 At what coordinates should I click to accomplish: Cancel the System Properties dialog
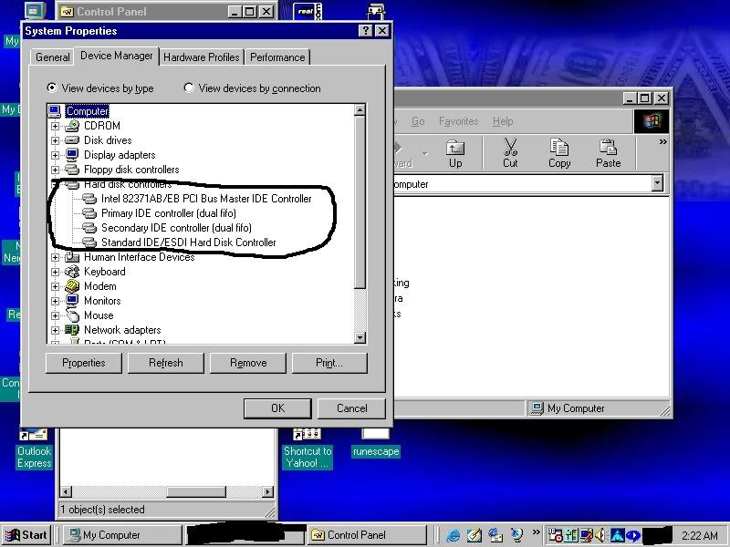(x=352, y=408)
